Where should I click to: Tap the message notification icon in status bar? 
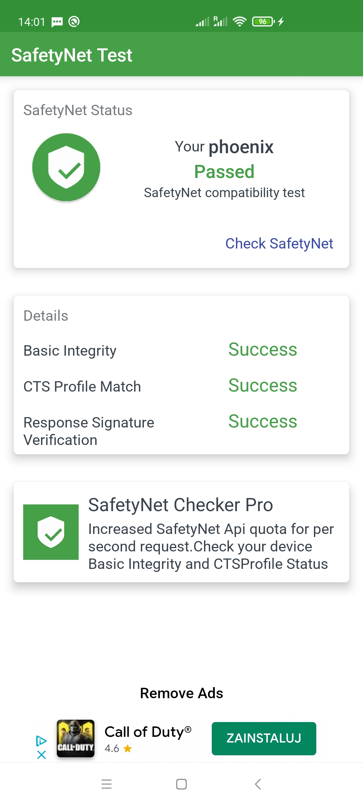coord(57,22)
